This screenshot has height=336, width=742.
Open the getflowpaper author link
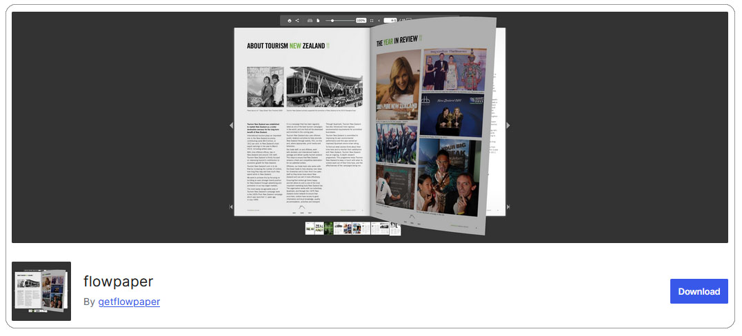click(129, 302)
